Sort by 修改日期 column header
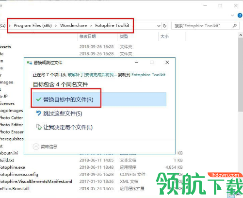The image size is (243, 198). pyautogui.click(x=87, y=36)
